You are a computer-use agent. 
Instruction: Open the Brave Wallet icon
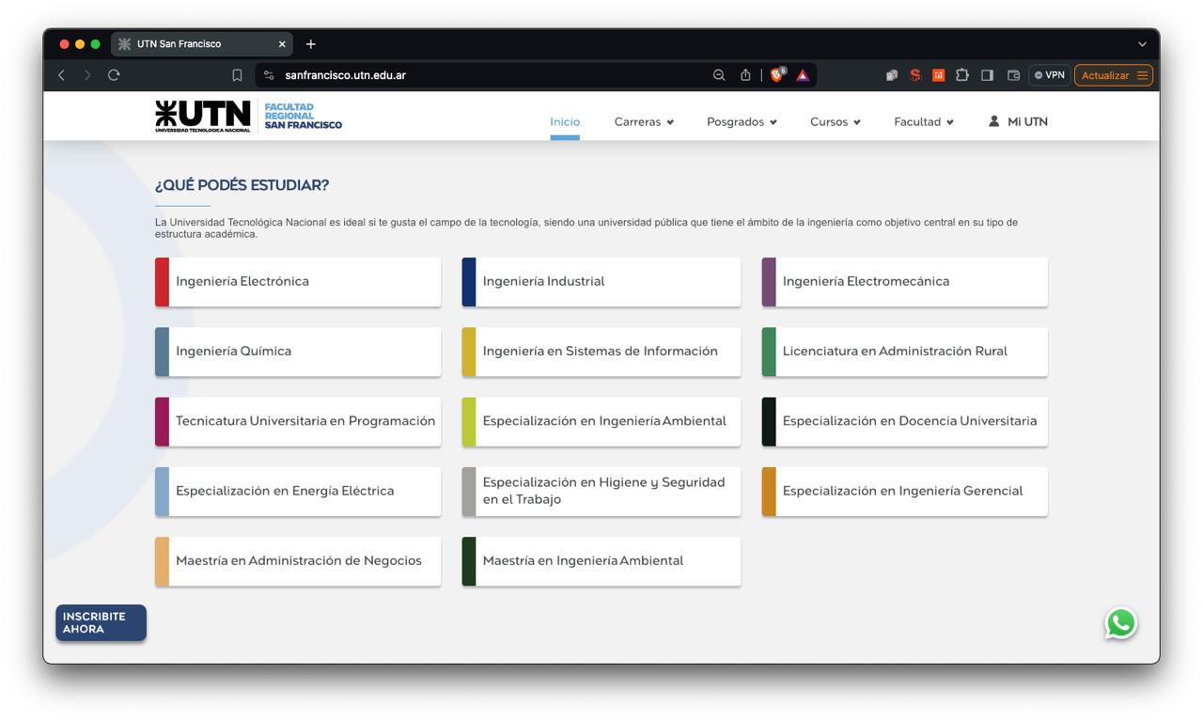click(1013, 75)
